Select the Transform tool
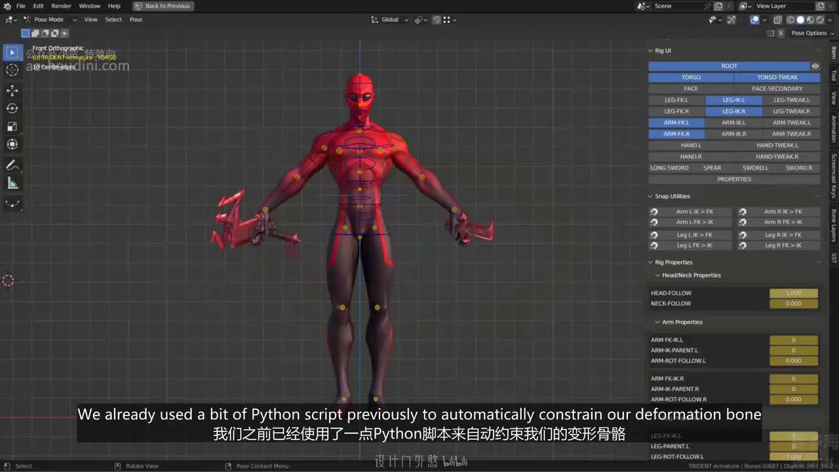The height and width of the screenshot is (472, 839). (x=12, y=144)
